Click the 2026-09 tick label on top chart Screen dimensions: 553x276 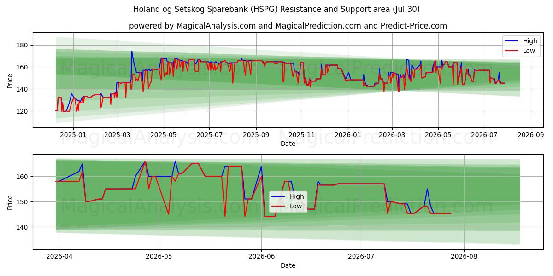pyautogui.click(x=531, y=135)
